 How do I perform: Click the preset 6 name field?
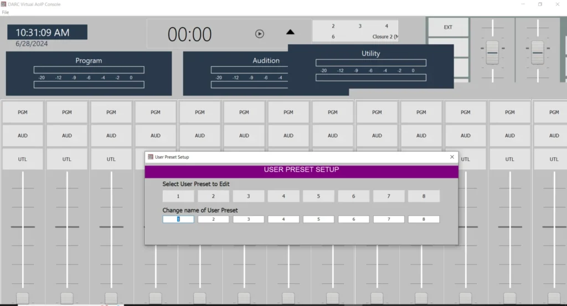[353, 219]
